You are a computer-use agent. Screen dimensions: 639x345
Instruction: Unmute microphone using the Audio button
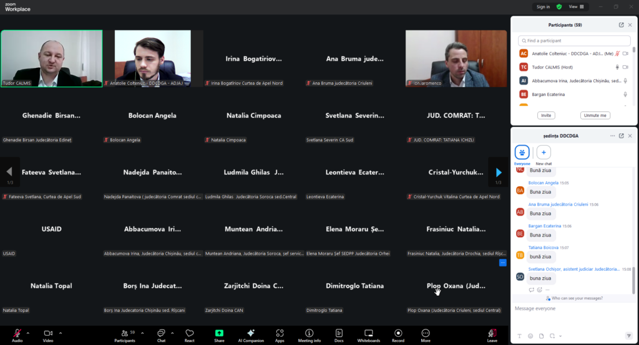click(x=17, y=335)
